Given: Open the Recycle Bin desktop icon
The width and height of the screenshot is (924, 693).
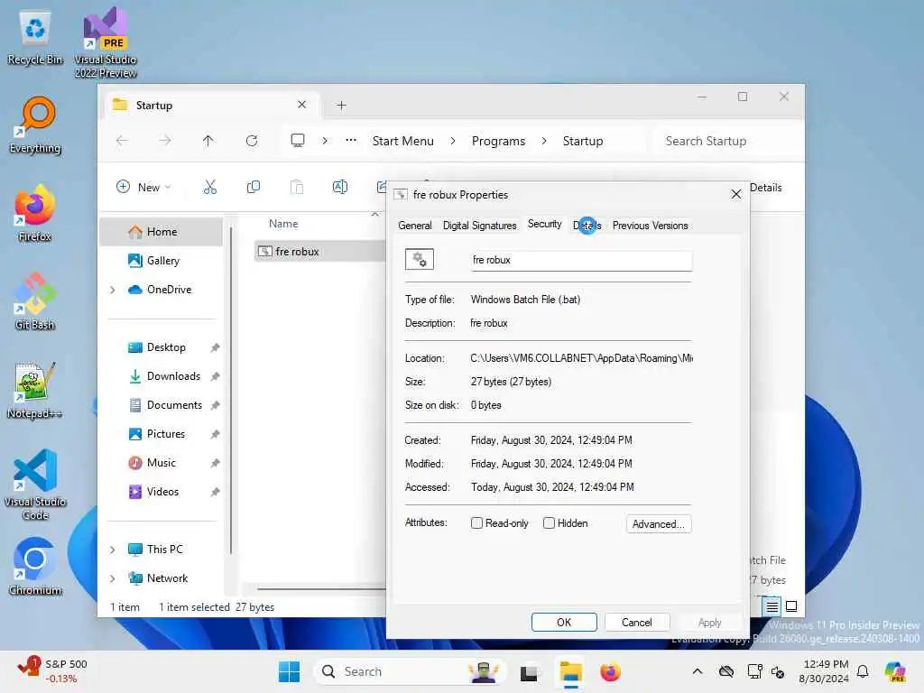Looking at the screenshot, I should [x=35, y=37].
